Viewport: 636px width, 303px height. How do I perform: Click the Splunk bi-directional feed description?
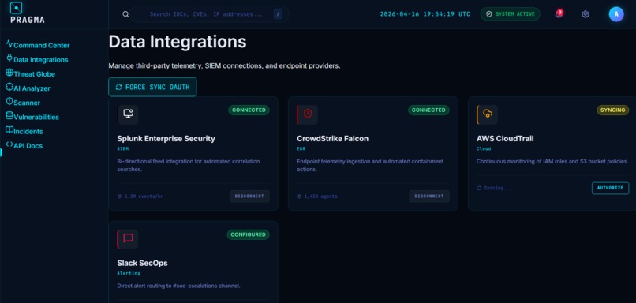[189, 165]
